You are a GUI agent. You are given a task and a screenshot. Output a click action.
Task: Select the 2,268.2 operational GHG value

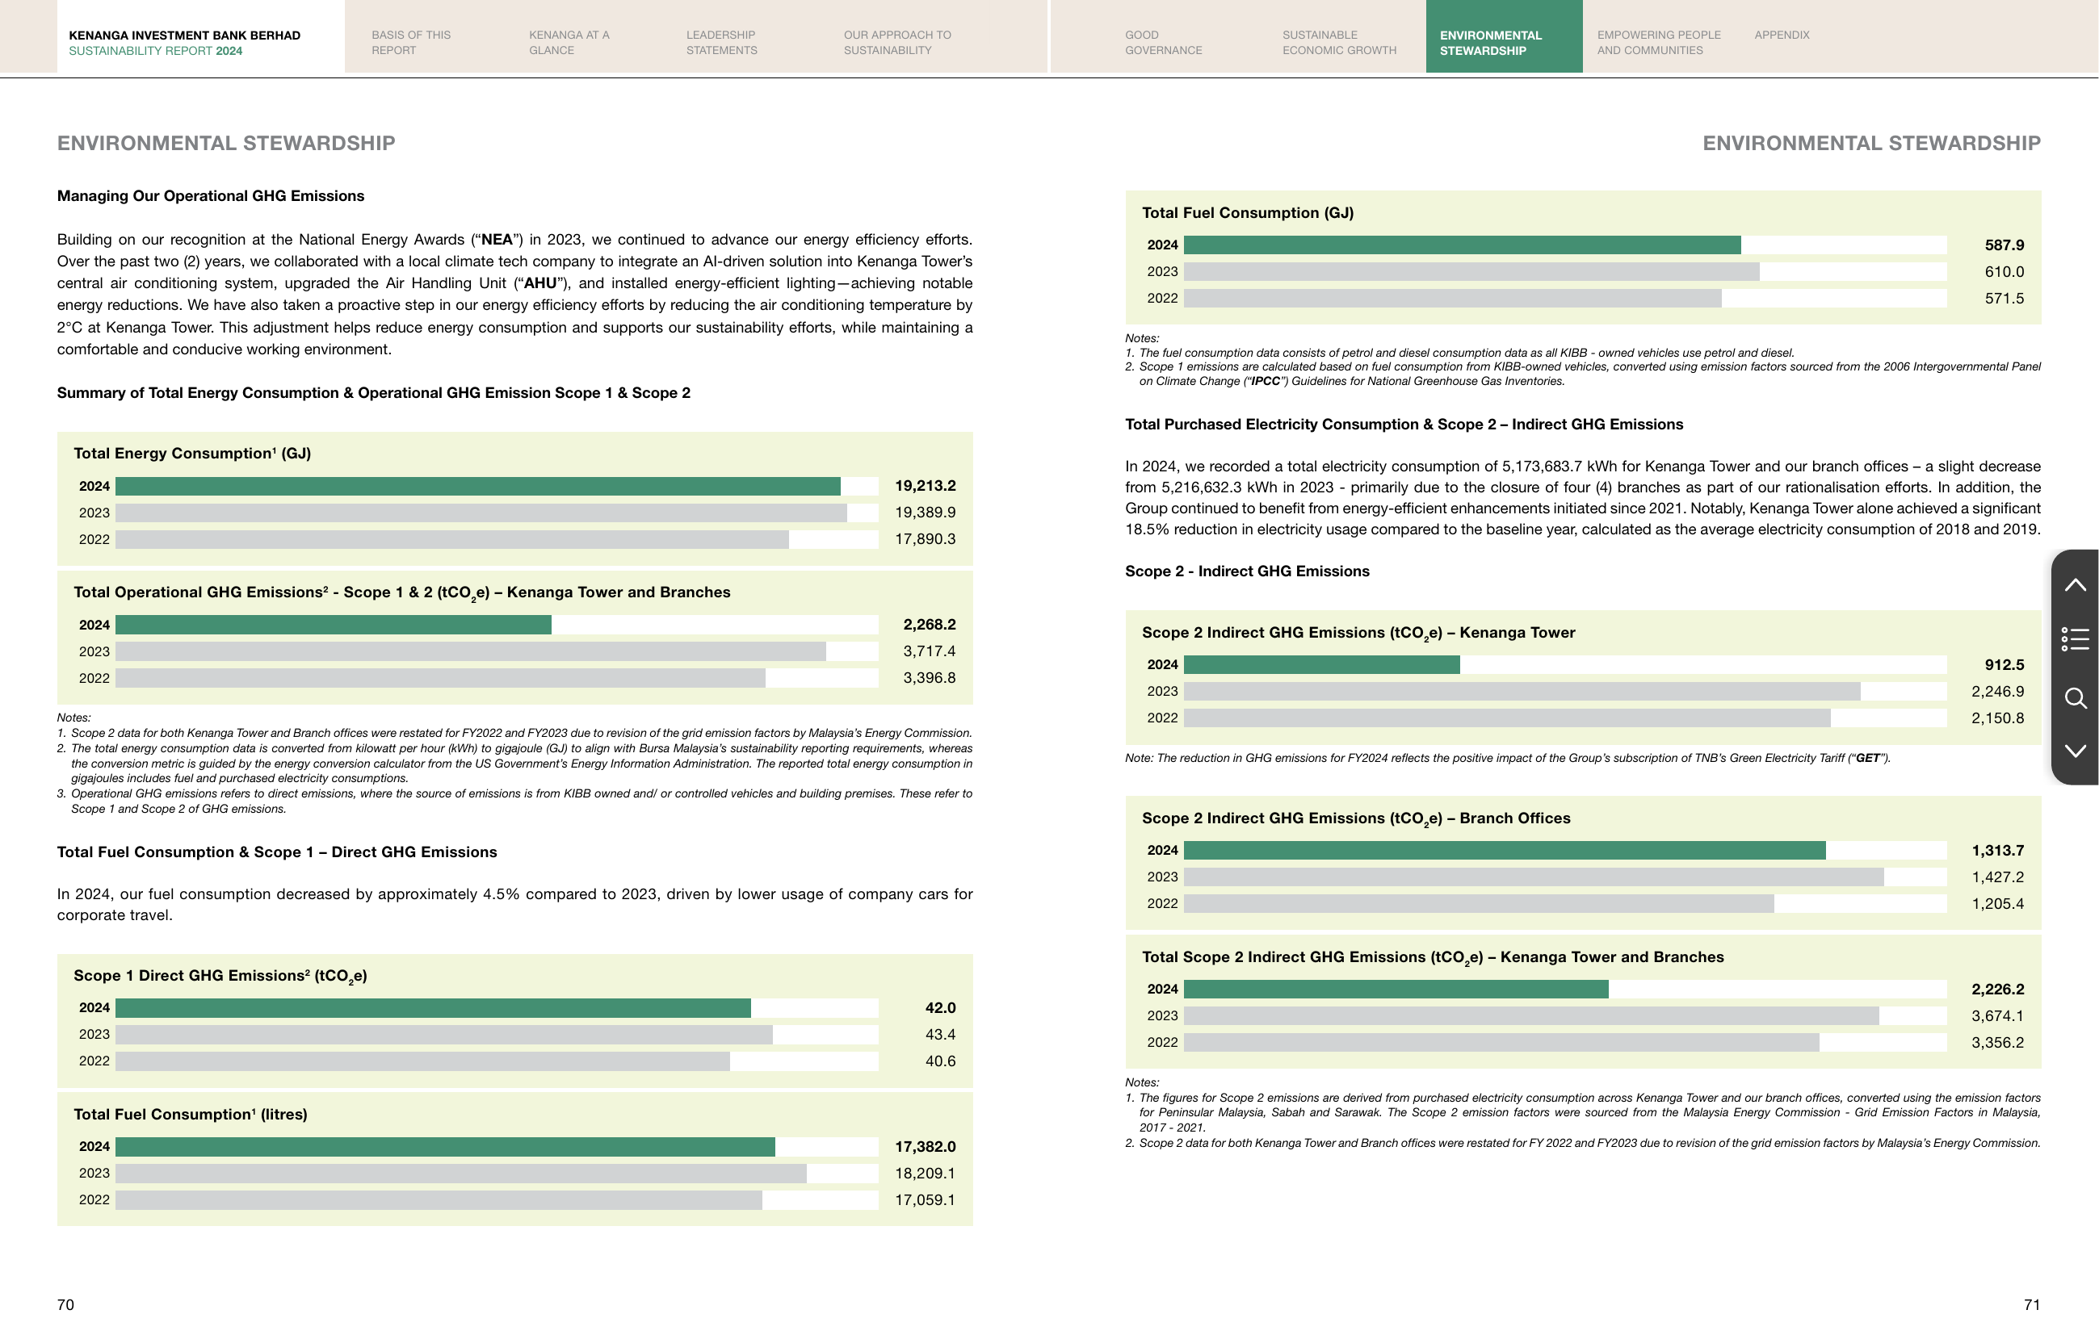pos(930,625)
